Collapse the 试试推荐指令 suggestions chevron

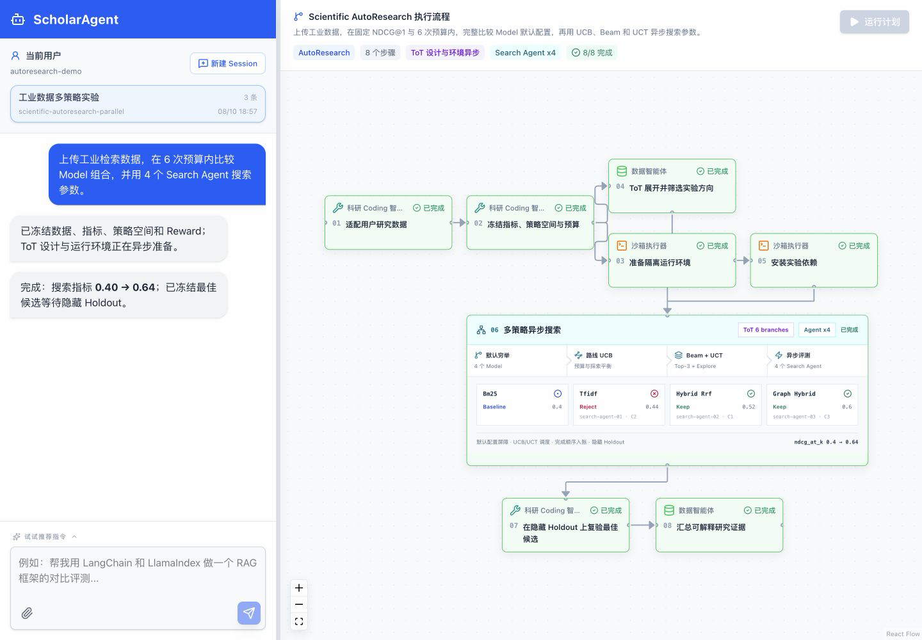74,536
